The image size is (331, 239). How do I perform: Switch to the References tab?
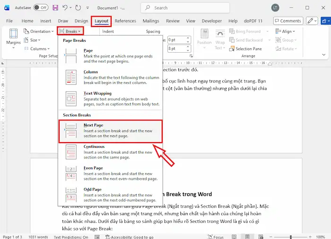125,21
